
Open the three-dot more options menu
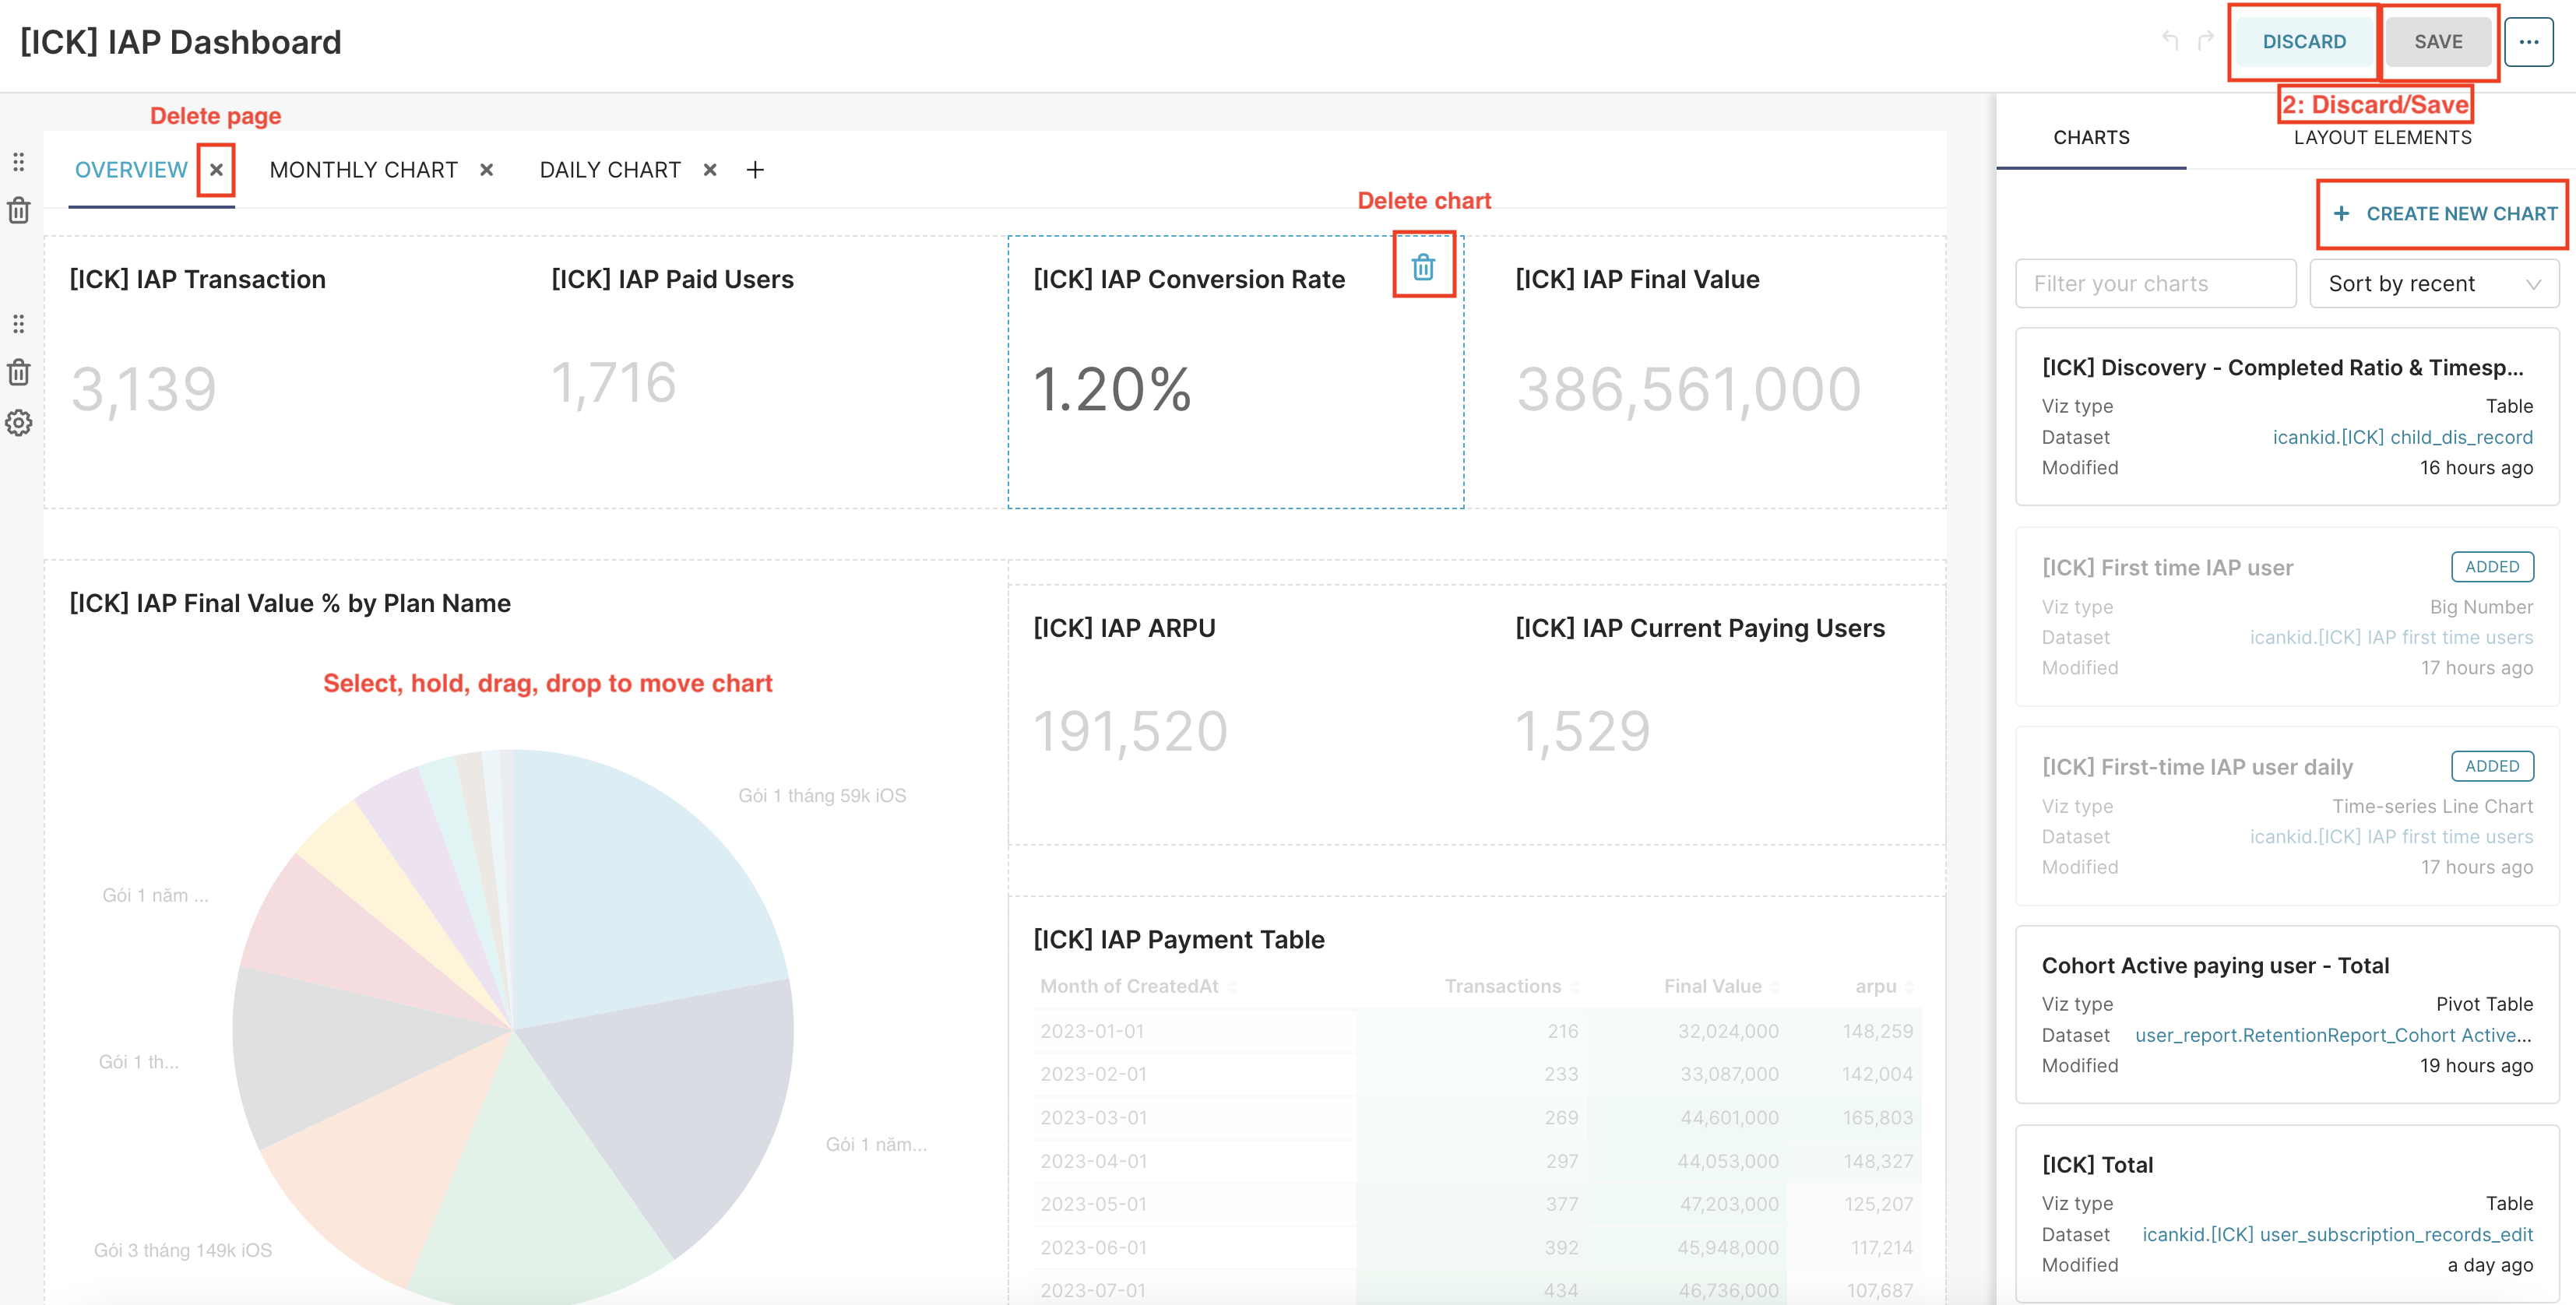pos(2528,42)
